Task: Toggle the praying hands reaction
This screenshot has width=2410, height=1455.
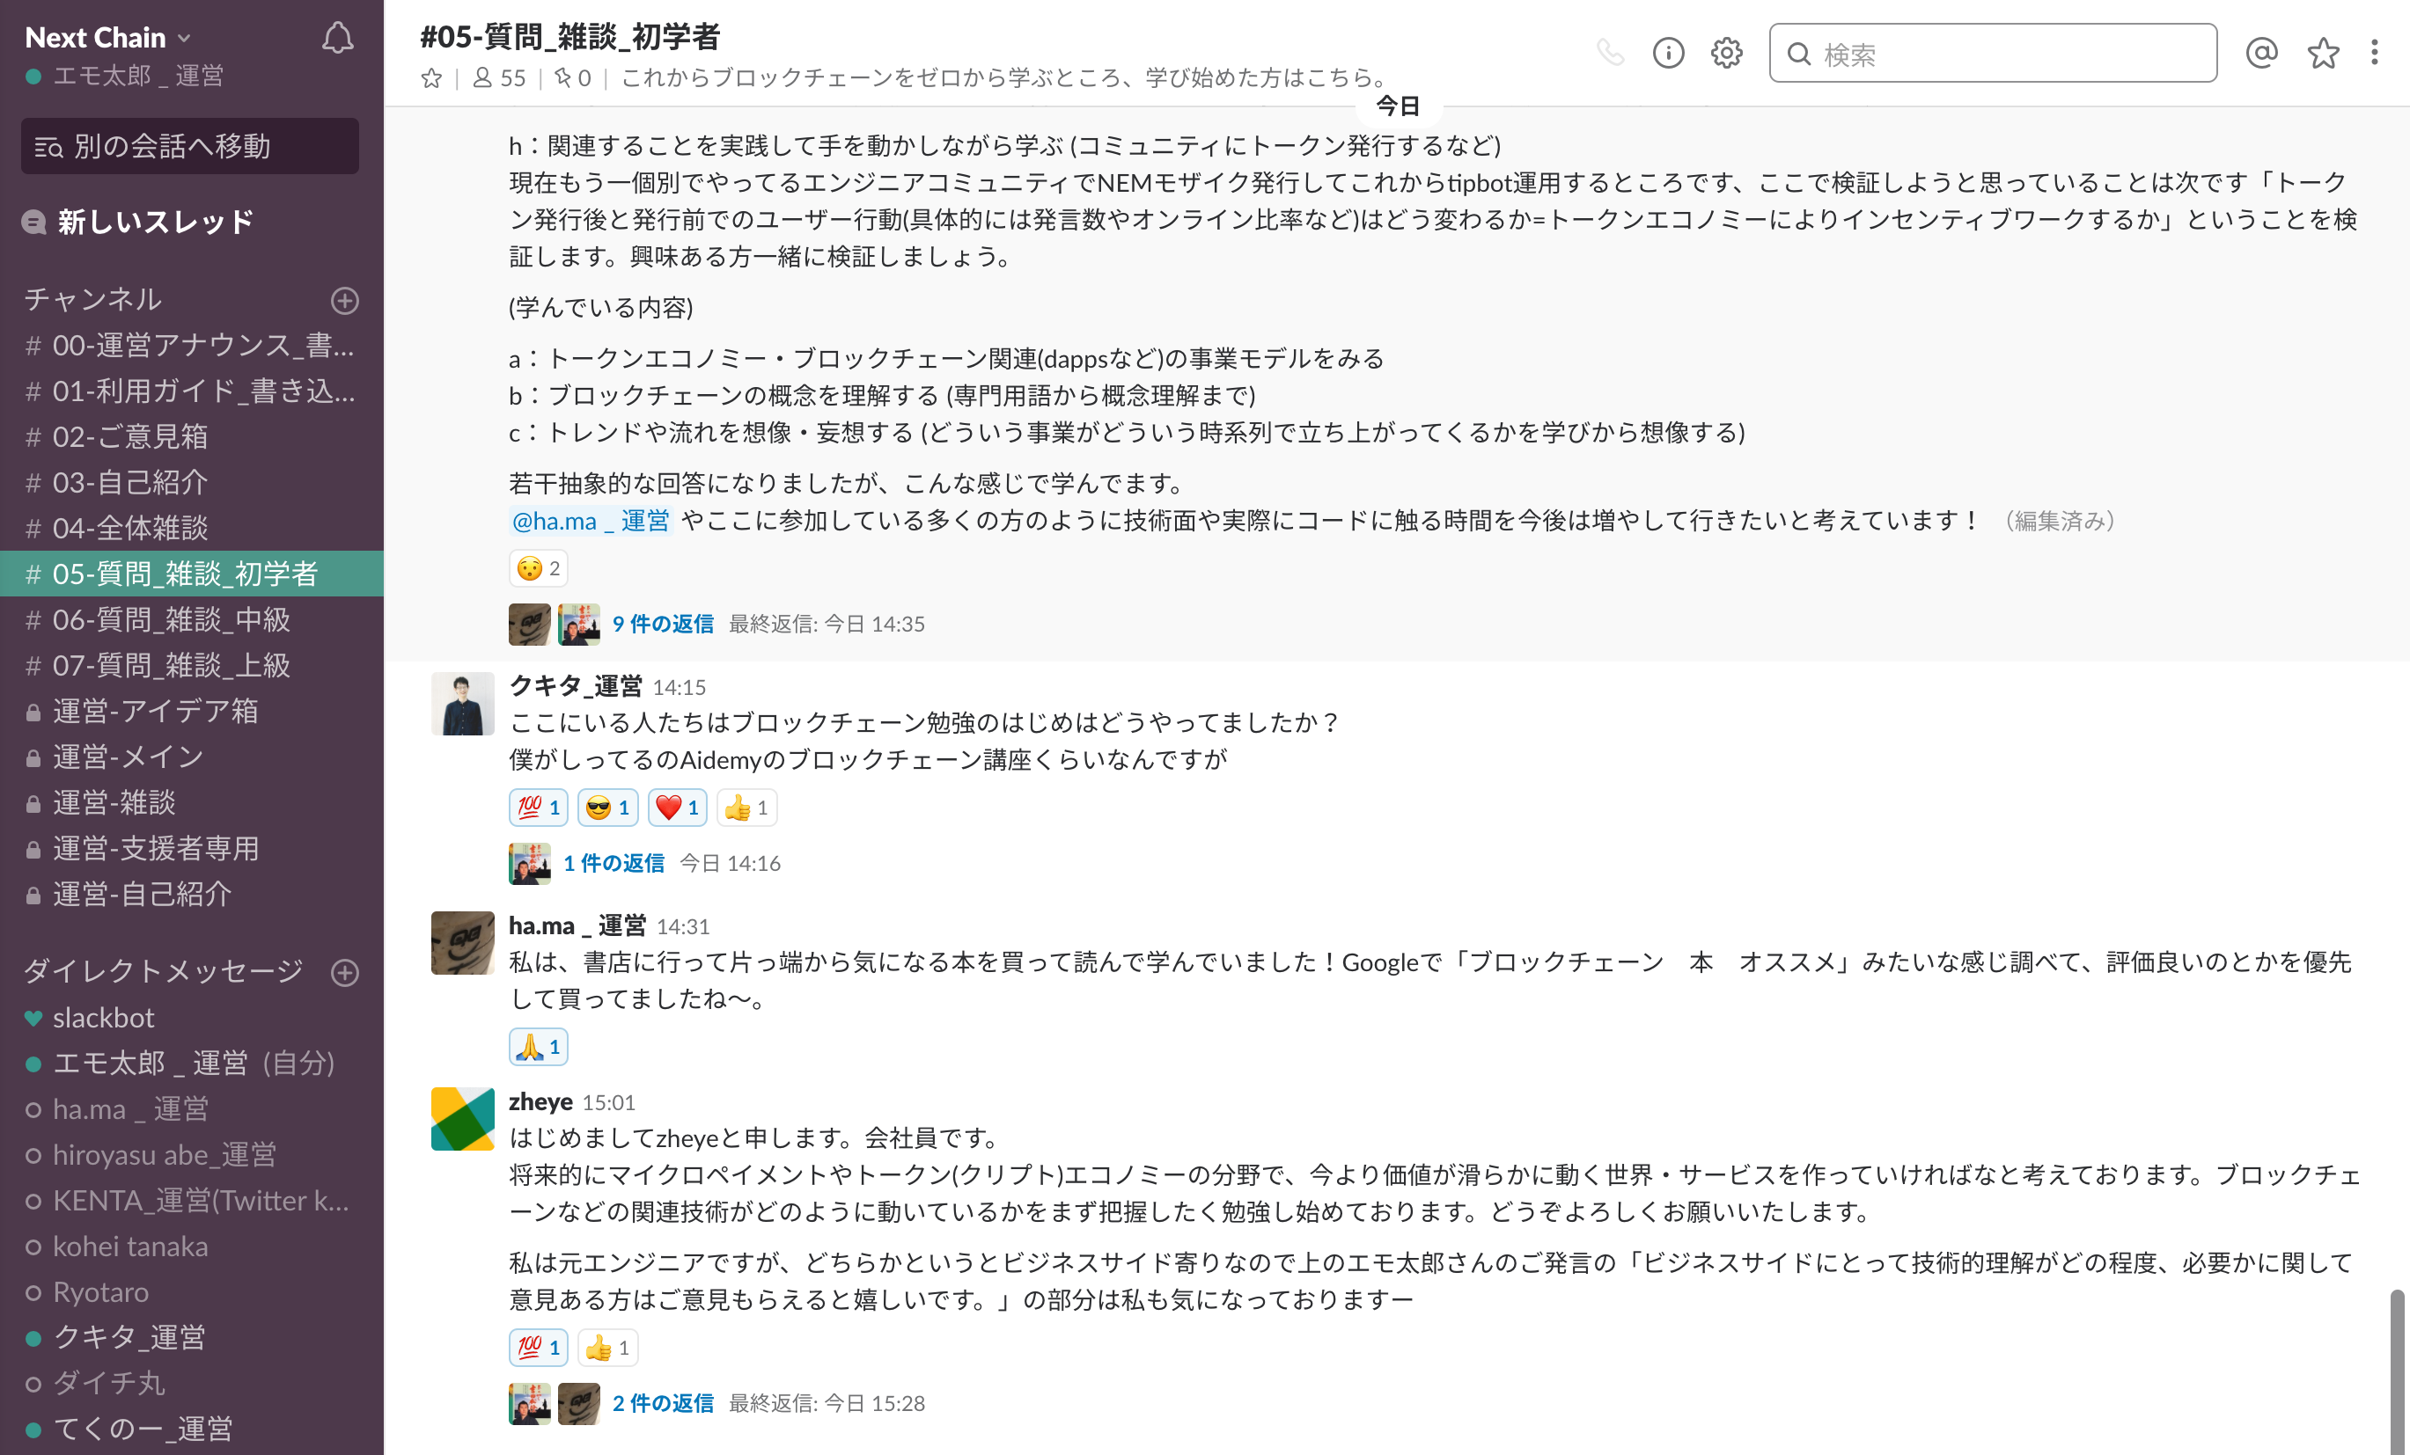Action: tap(538, 1047)
